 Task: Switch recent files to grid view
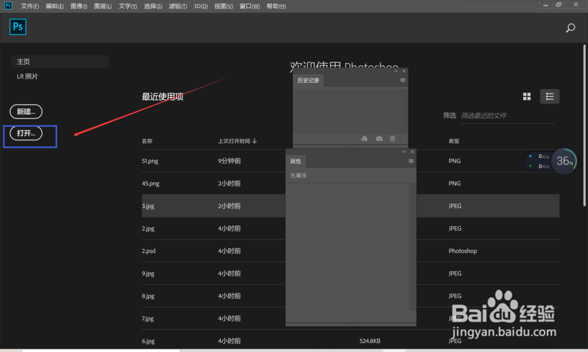coord(526,96)
